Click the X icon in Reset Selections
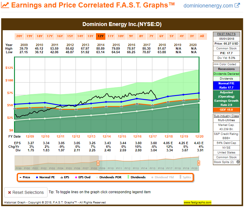 pos(10,193)
